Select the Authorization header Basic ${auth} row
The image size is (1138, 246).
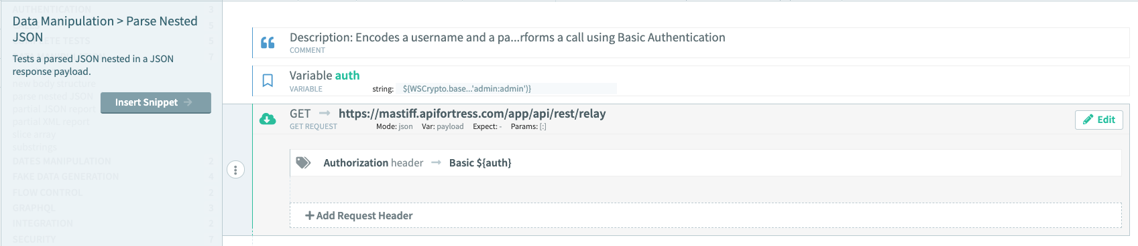705,162
